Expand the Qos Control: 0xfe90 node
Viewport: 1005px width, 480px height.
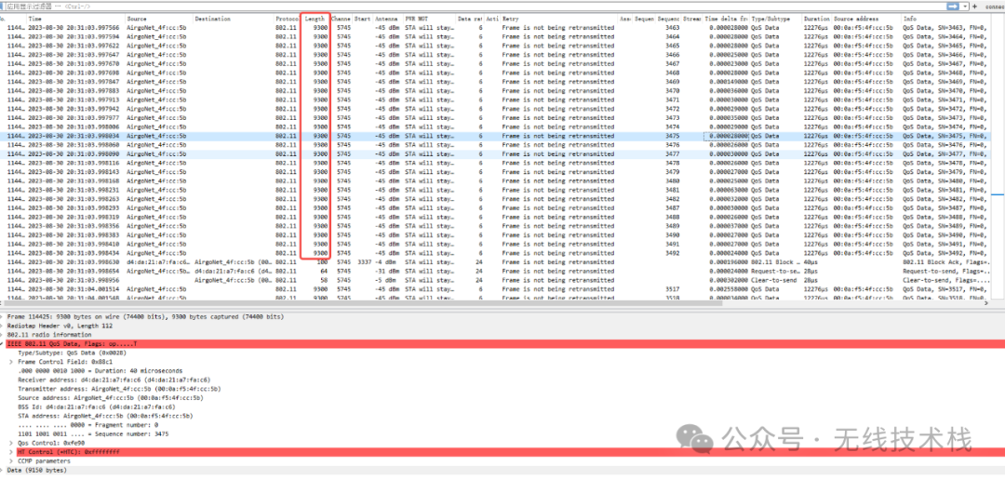[x=11, y=443]
